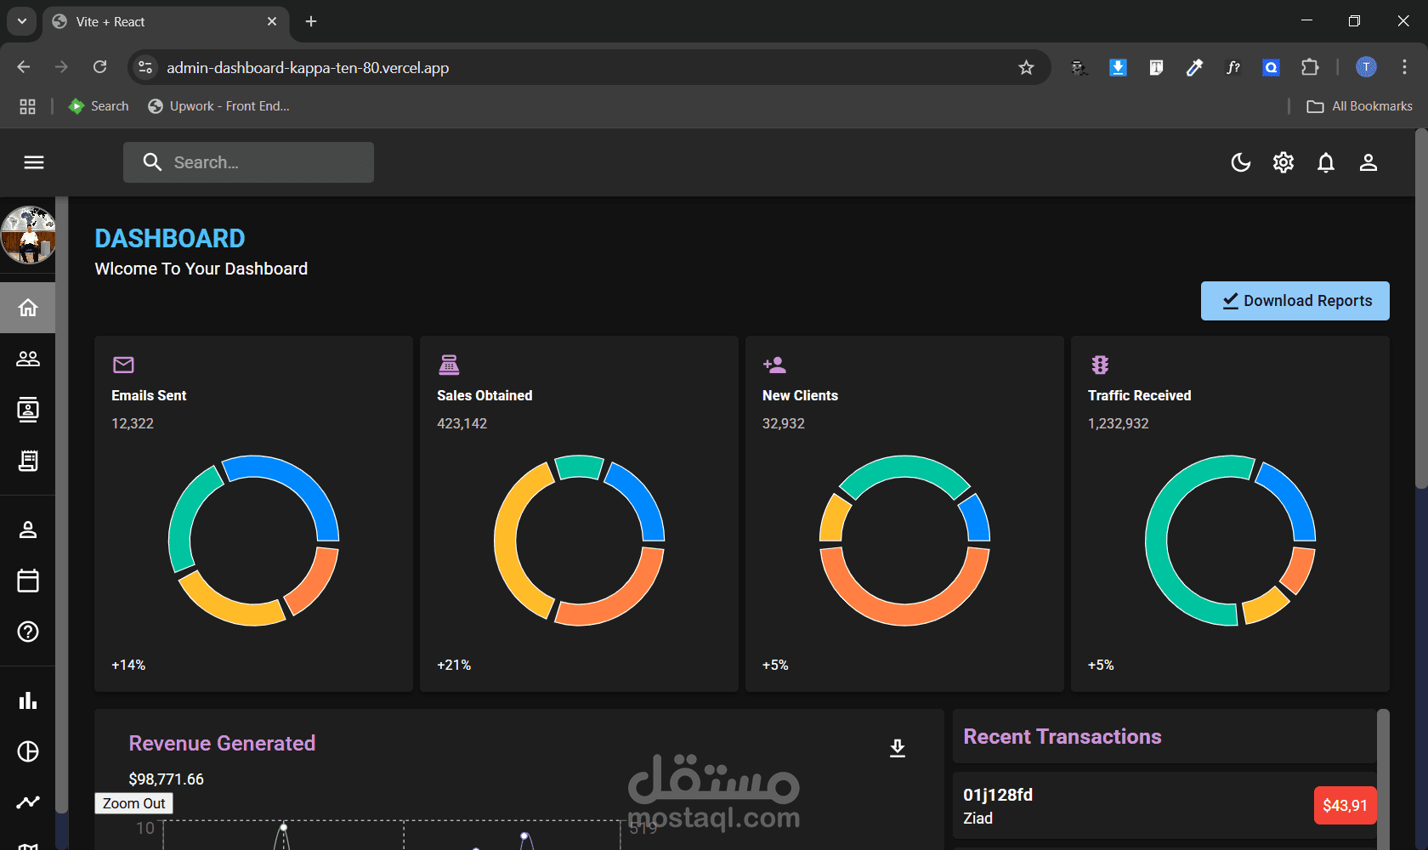This screenshot has height=850, width=1428.
Task: Open the pie chart sidebar icon
Action: coord(28,751)
